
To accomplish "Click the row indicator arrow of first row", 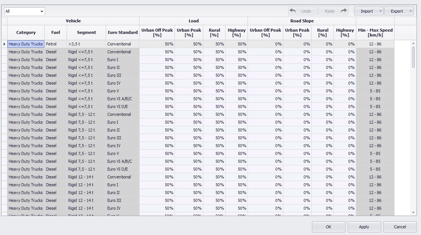I will 4,44.
